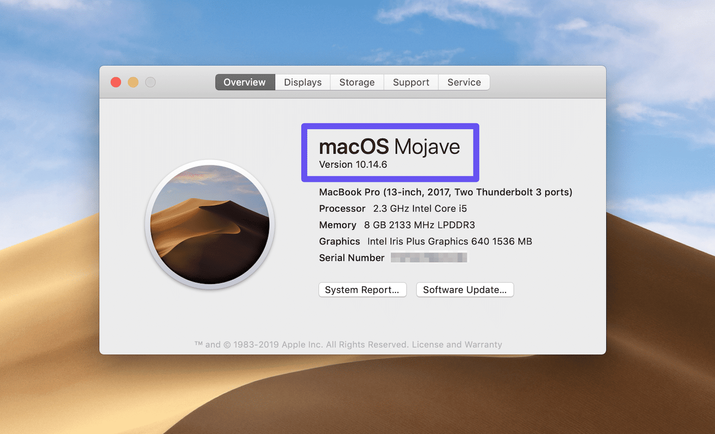Screen dimensions: 715x434
Task: Click the Version 10.14.6 text
Action: pos(353,164)
